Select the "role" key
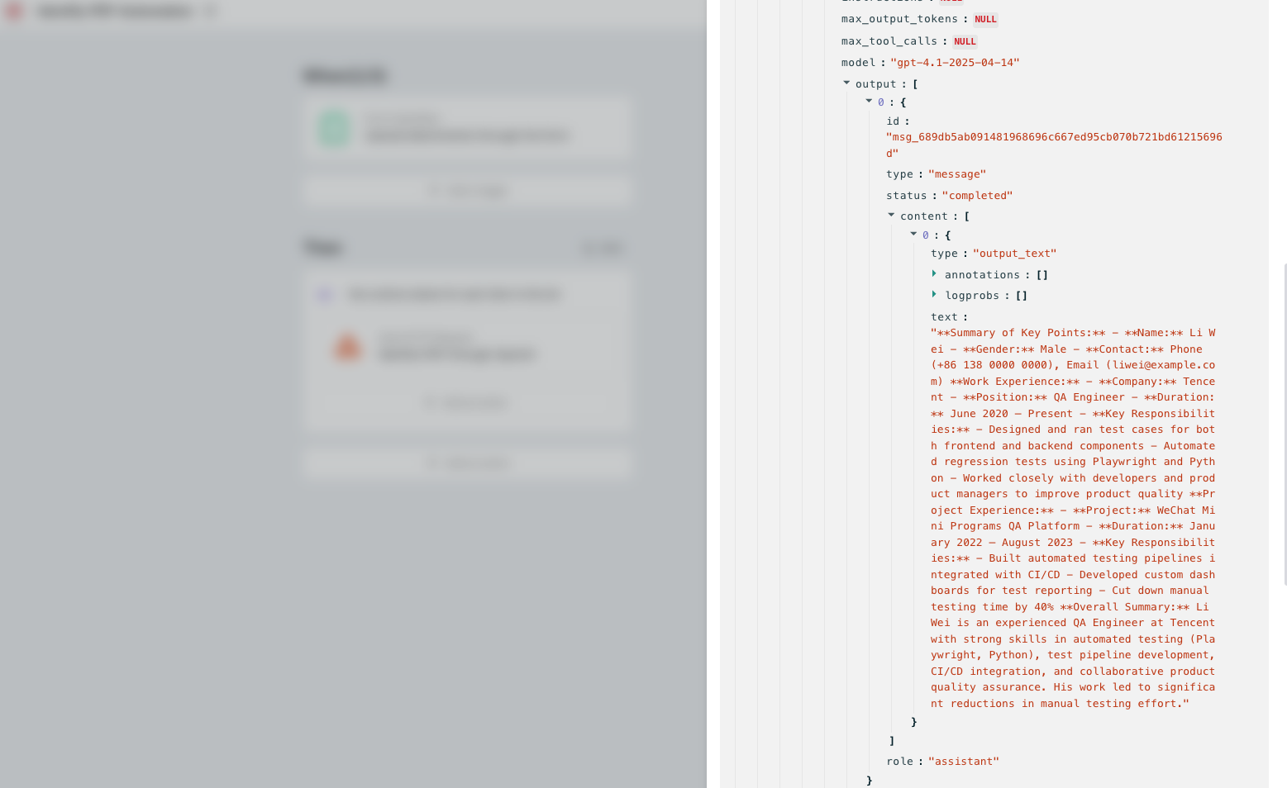 coord(900,762)
